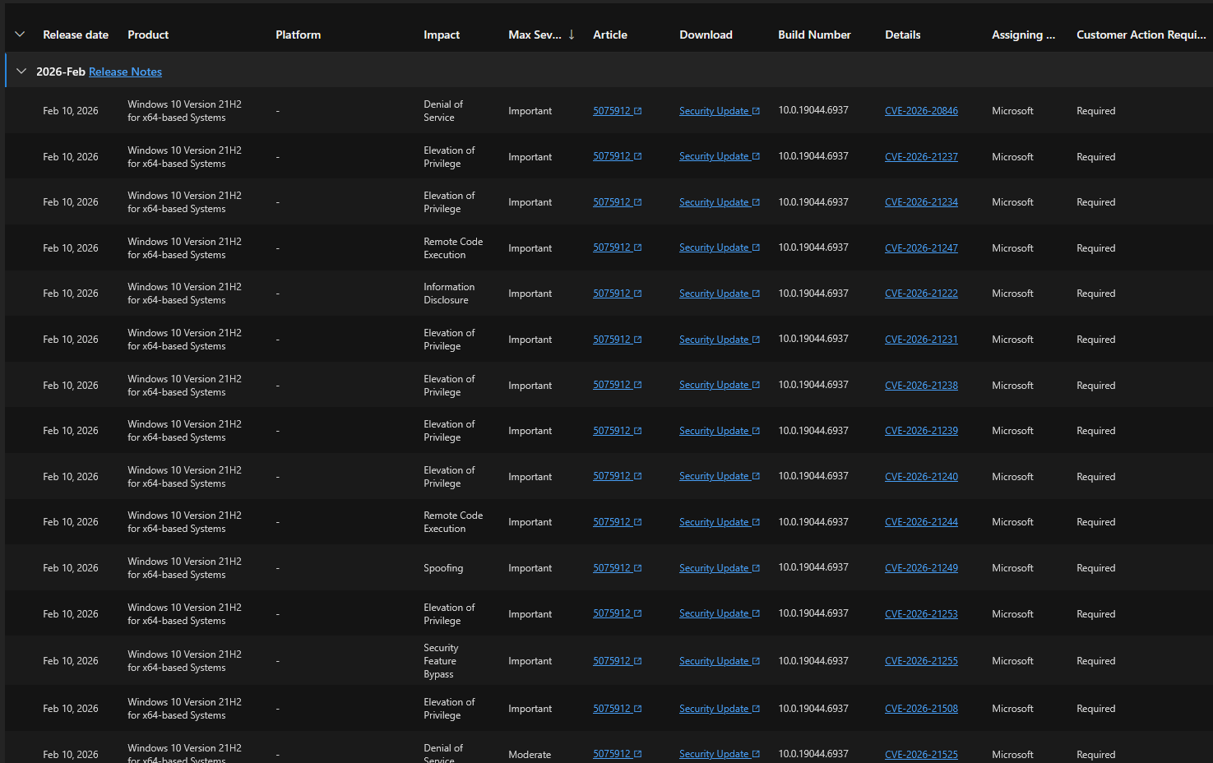Click Security Update external icon in CVE-2026-21237 row
The image size is (1213, 763).
tap(757, 156)
